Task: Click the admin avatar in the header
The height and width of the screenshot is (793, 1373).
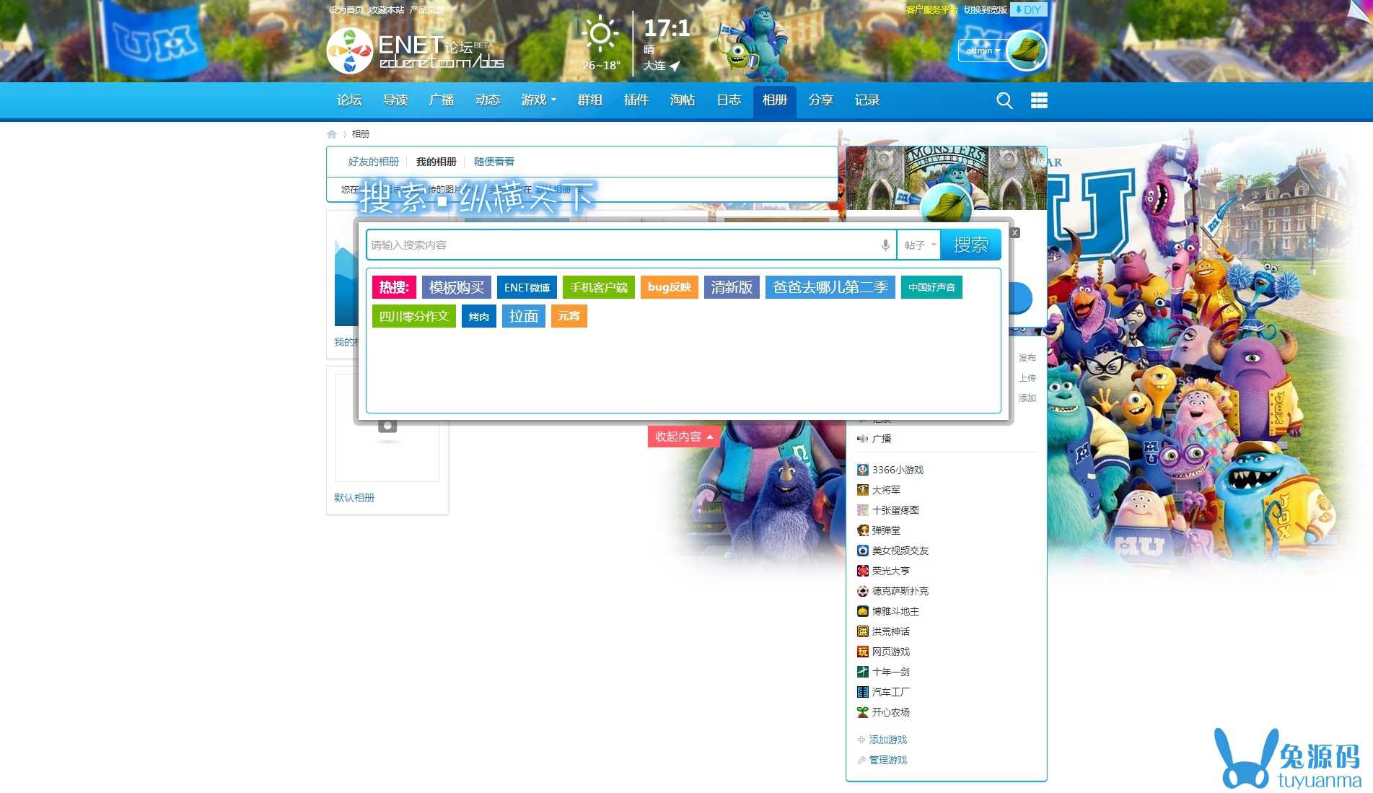Action: pos(1026,50)
